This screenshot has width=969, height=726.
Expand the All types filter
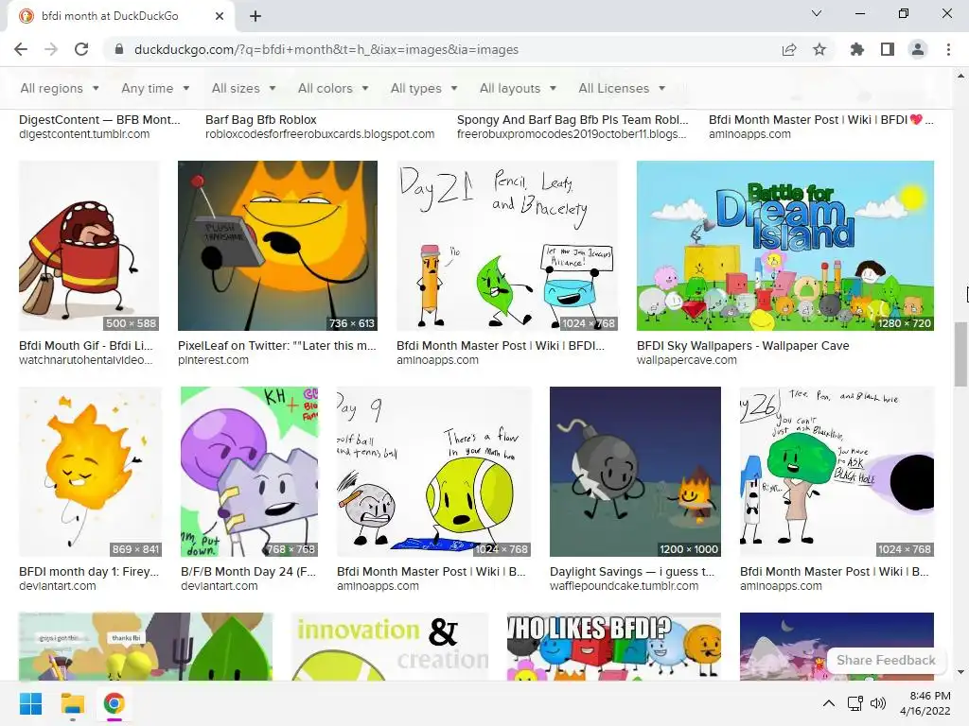[424, 88]
